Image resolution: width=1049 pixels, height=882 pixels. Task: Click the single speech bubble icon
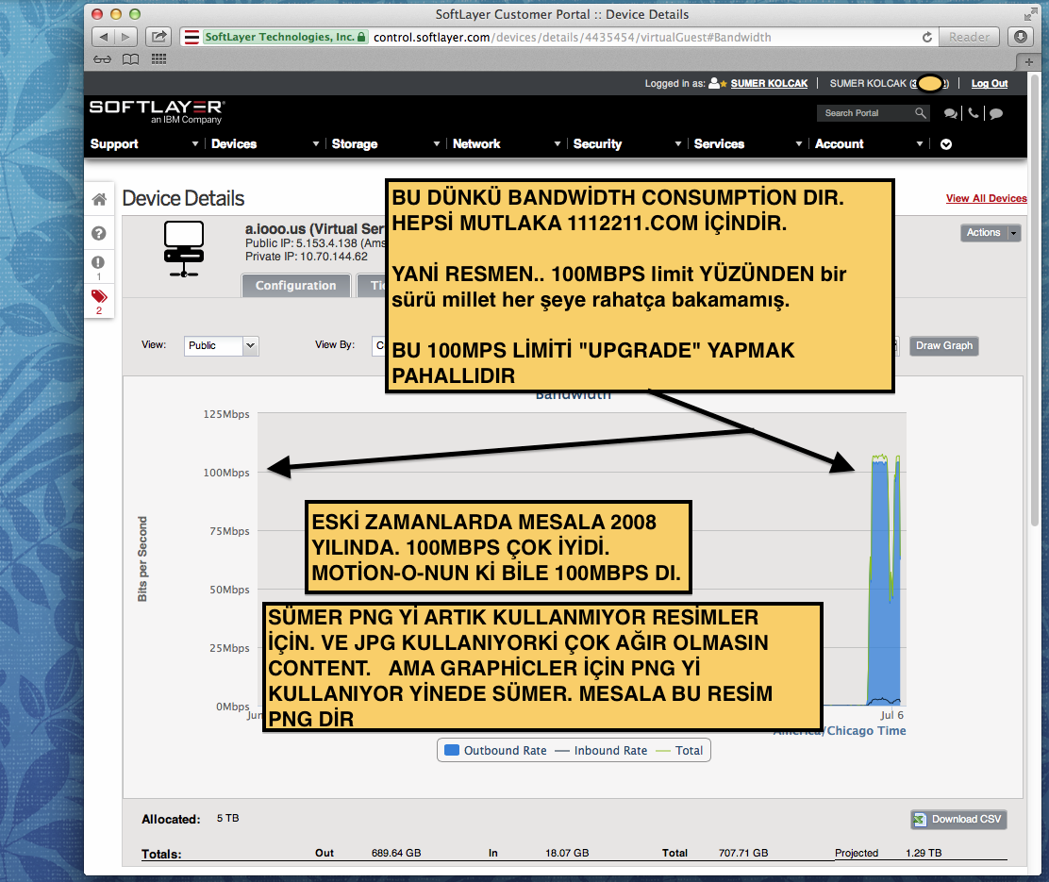[996, 114]
